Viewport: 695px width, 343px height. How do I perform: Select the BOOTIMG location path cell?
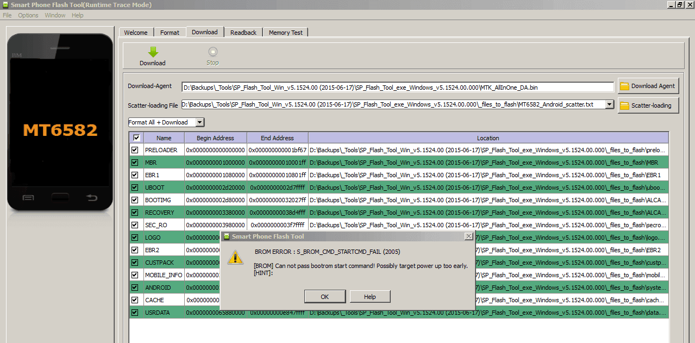[488, 200]
